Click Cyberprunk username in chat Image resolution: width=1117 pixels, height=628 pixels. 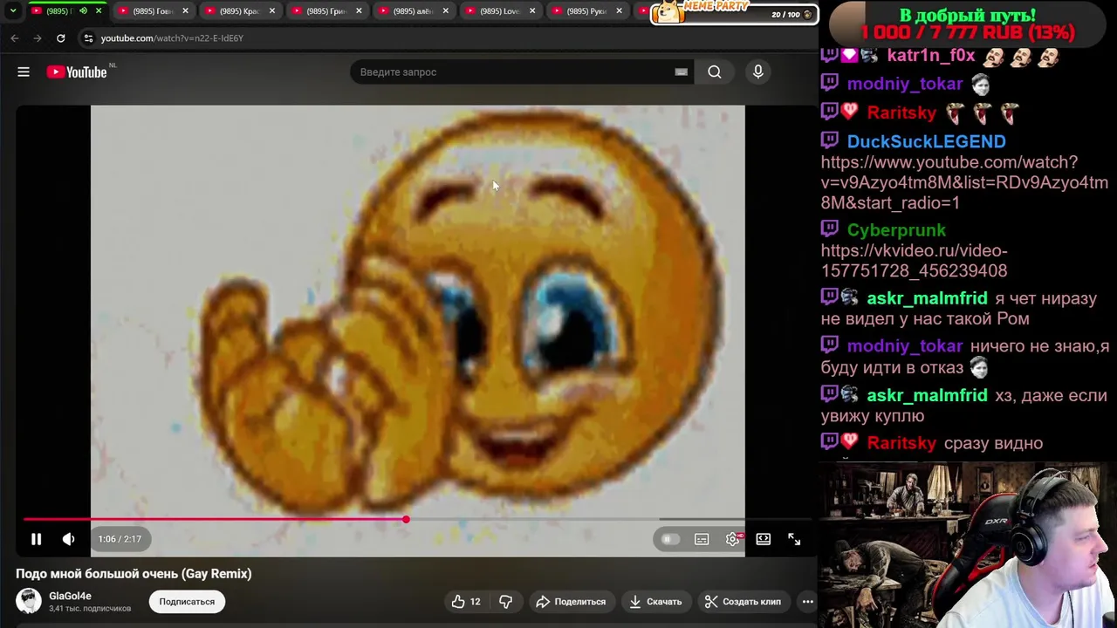[x=896, y=230]
